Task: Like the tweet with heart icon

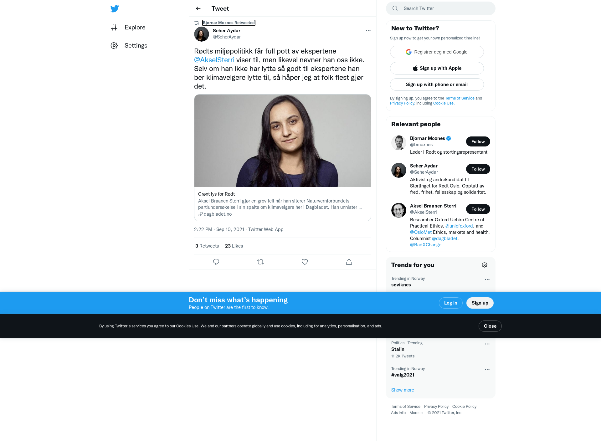Action: click(x=305, y=262)
